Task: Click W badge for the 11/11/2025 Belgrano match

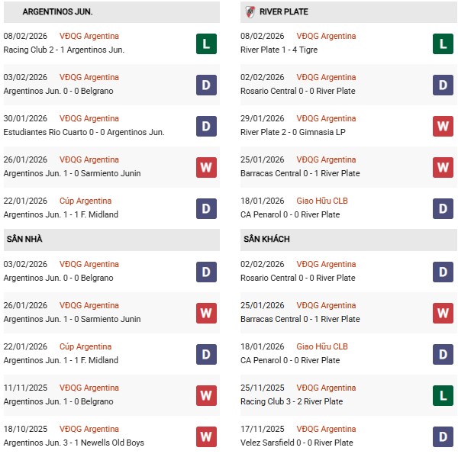Action: [x=206, y=395]
